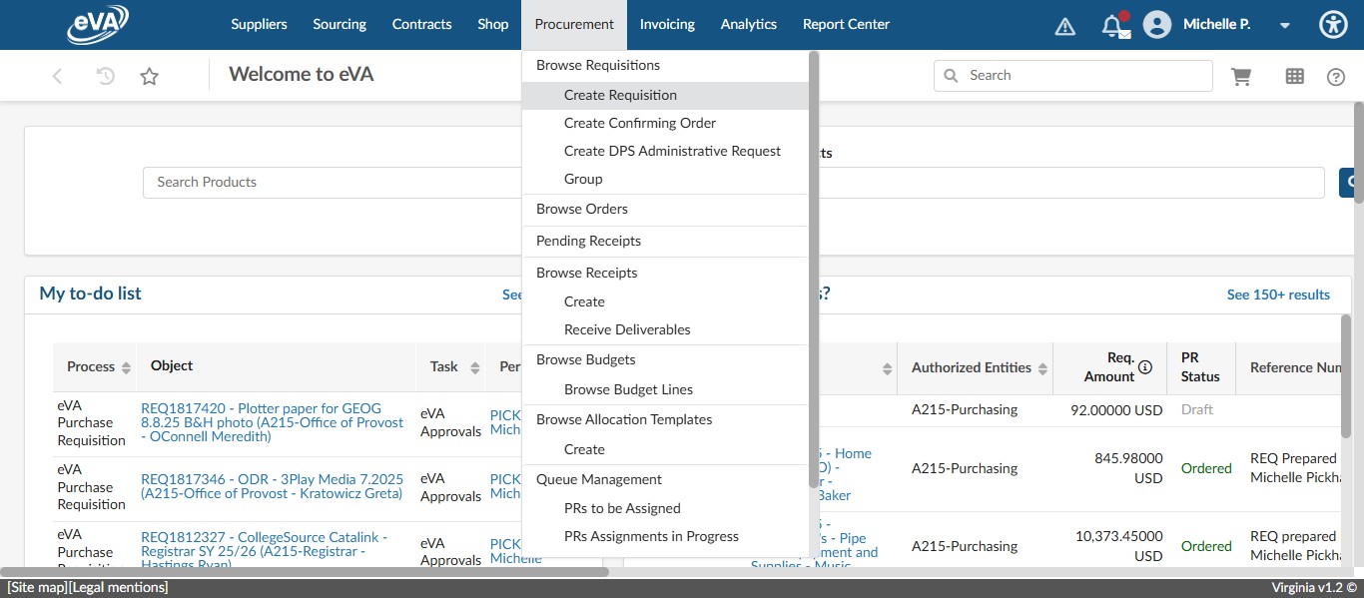1364x598 pixels.
Task: Click the Procurement menu scrollbar
Action: coord(814,270)
